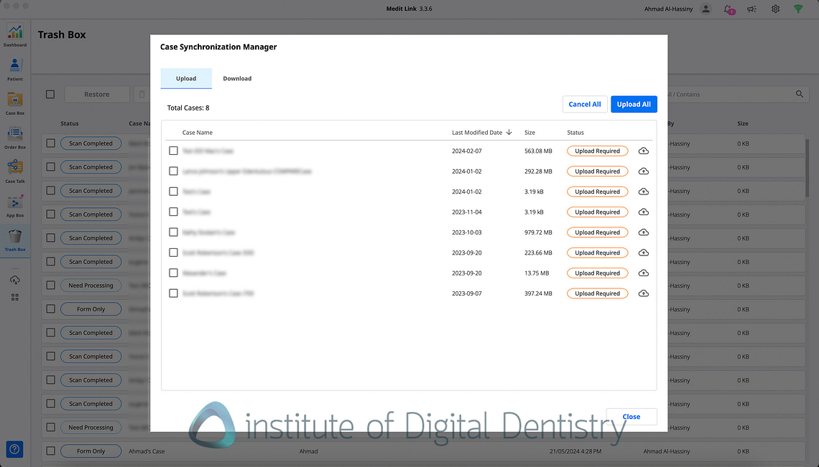Image resolution: width=819 pixels, height=467 pixels.
Task: Click the Upload All button
Action: click(634, 104)
